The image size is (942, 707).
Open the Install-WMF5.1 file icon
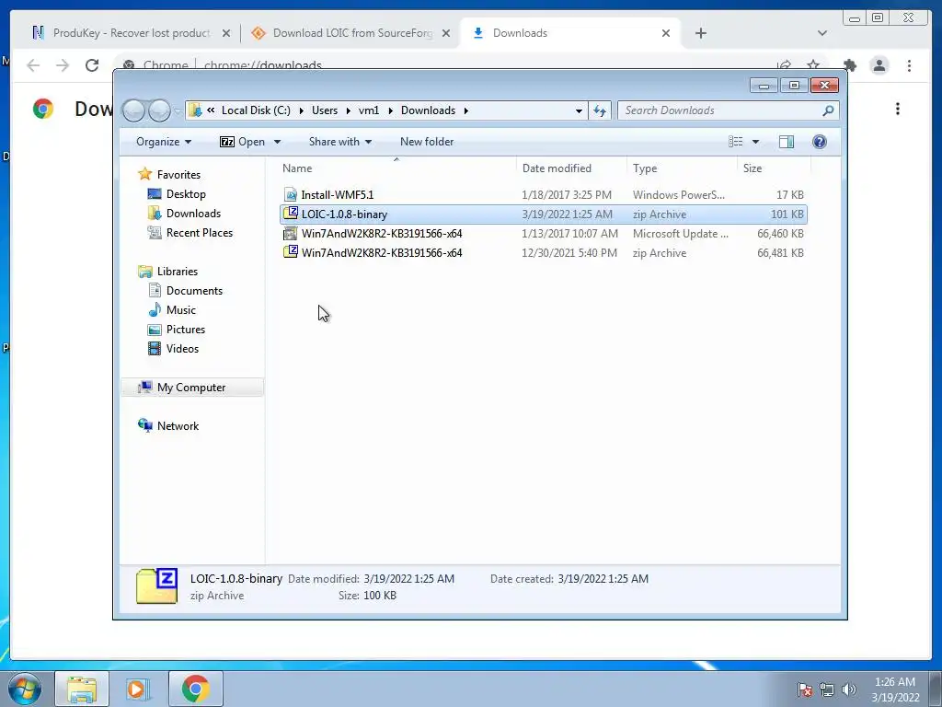pyautogui.click(x=291, y=195)
